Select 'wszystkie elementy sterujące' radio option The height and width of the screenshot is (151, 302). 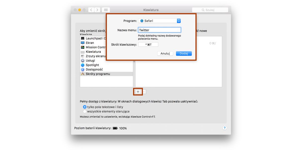click(85, 111)
